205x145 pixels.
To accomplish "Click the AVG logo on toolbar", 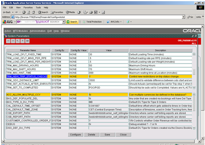I will point(8,22).
